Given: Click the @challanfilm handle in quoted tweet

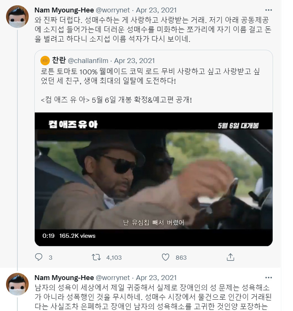Looking at the screenshot, I should [x=88, y=61].
